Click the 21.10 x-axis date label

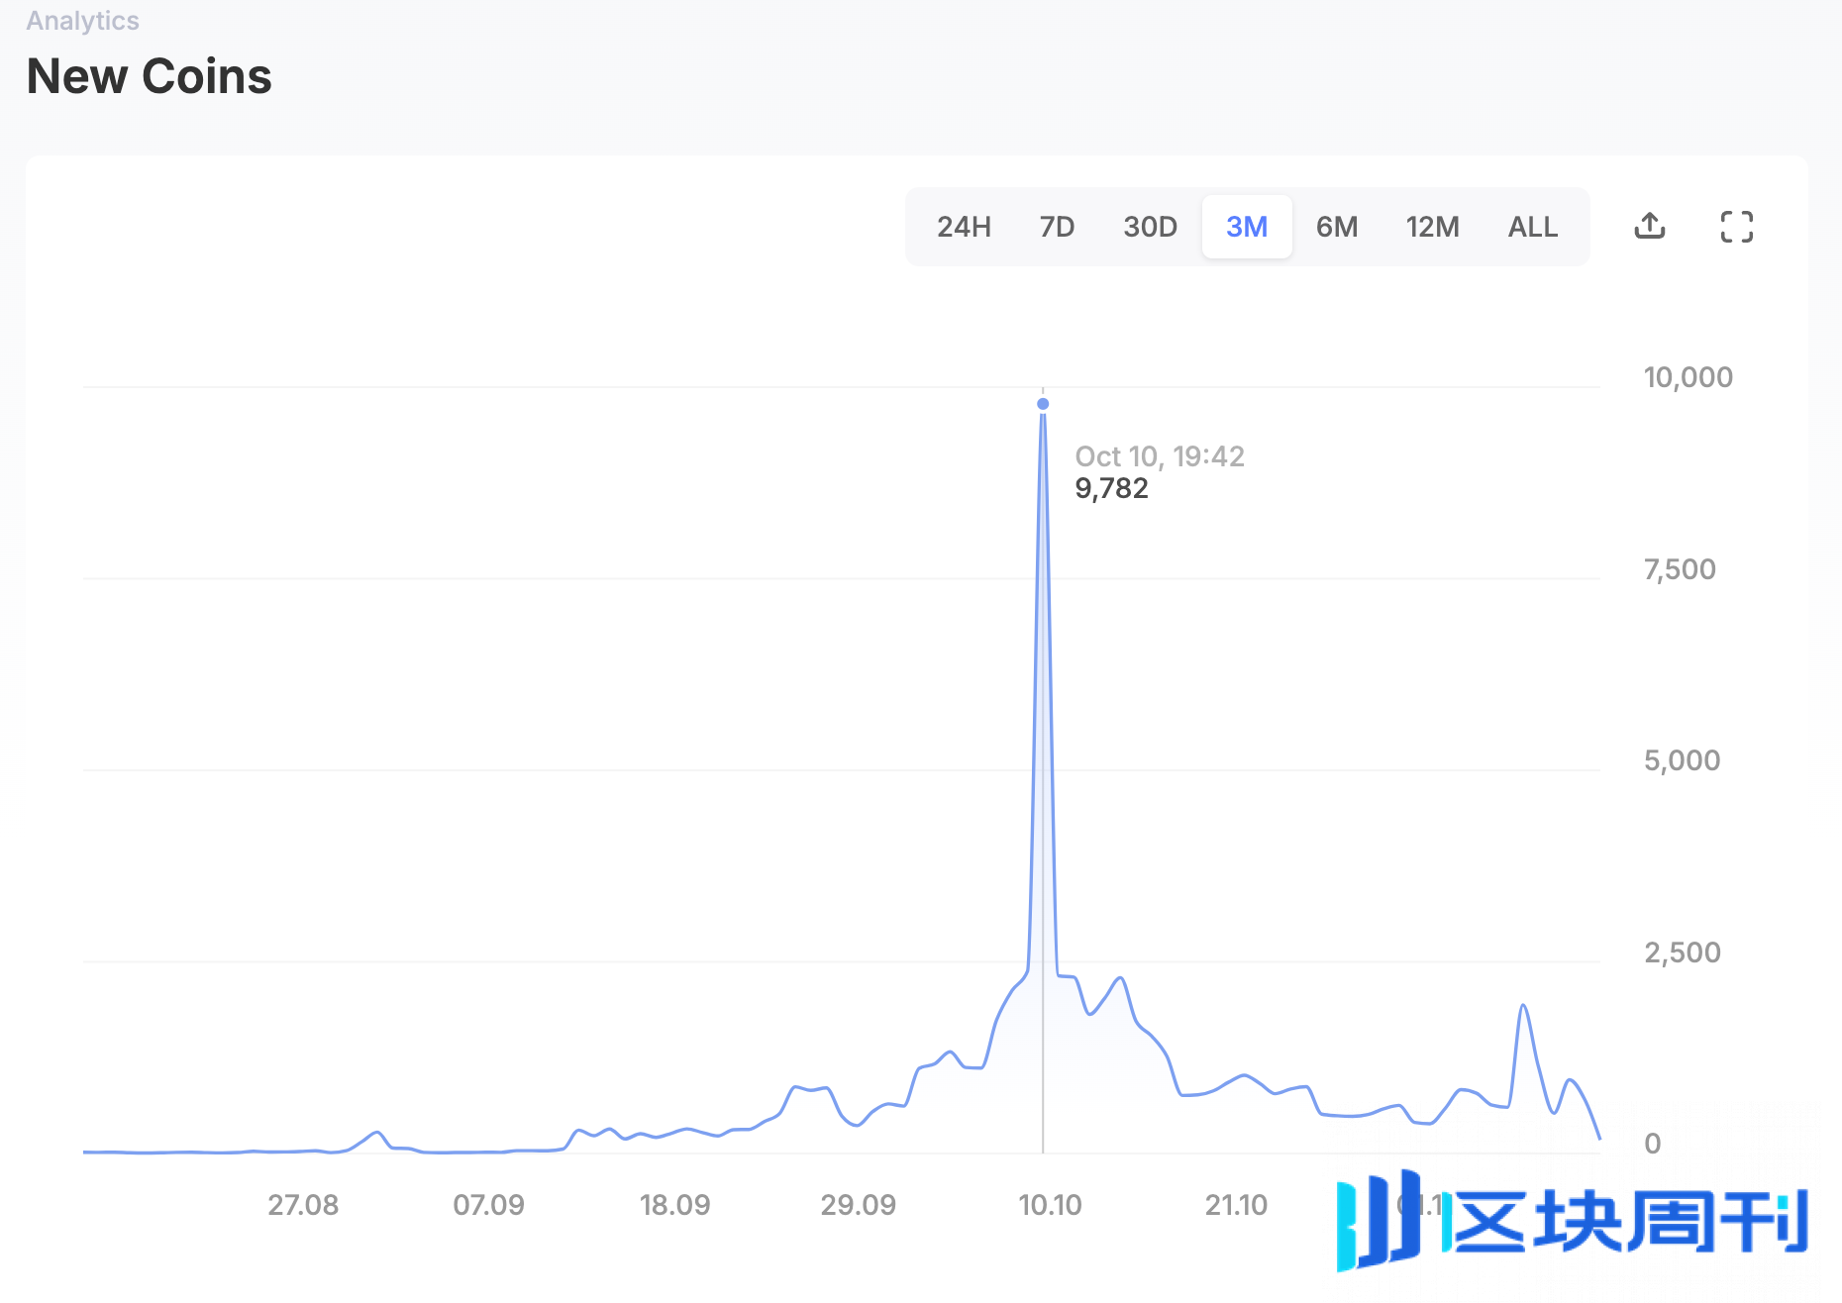point(1236,1205)
